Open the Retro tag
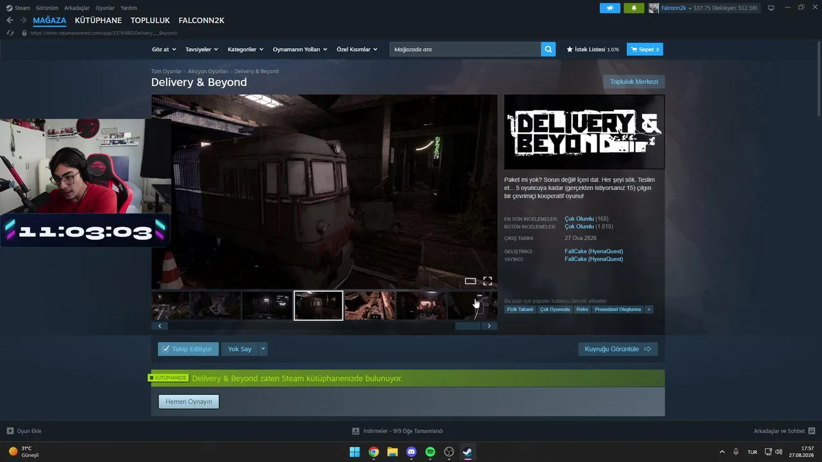 click(582, 309)
